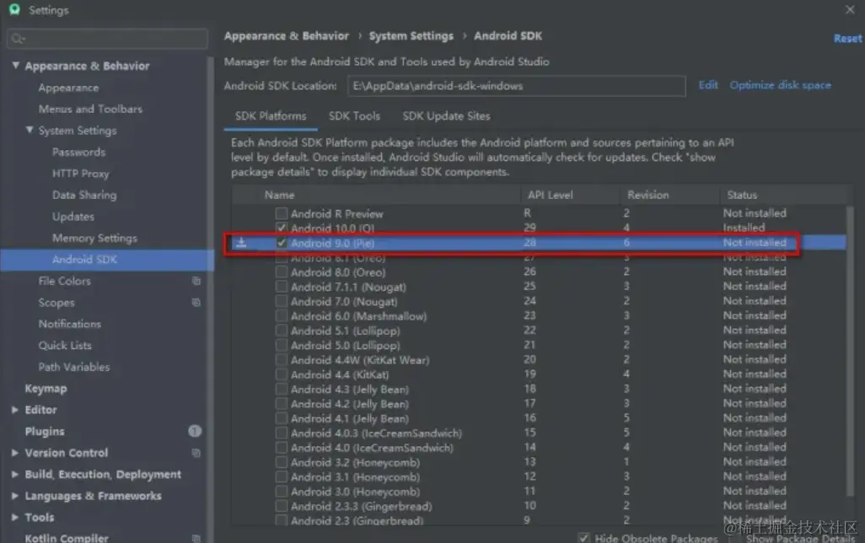Switch to the SDK Platforms tab
This screenshot has width=865, height=543.
(271, 116)
